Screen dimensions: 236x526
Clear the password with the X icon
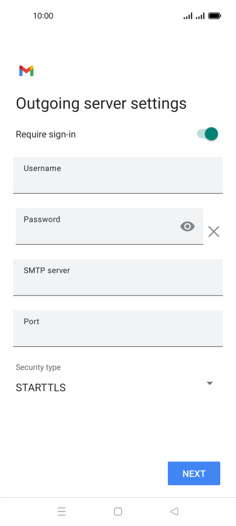213,232
